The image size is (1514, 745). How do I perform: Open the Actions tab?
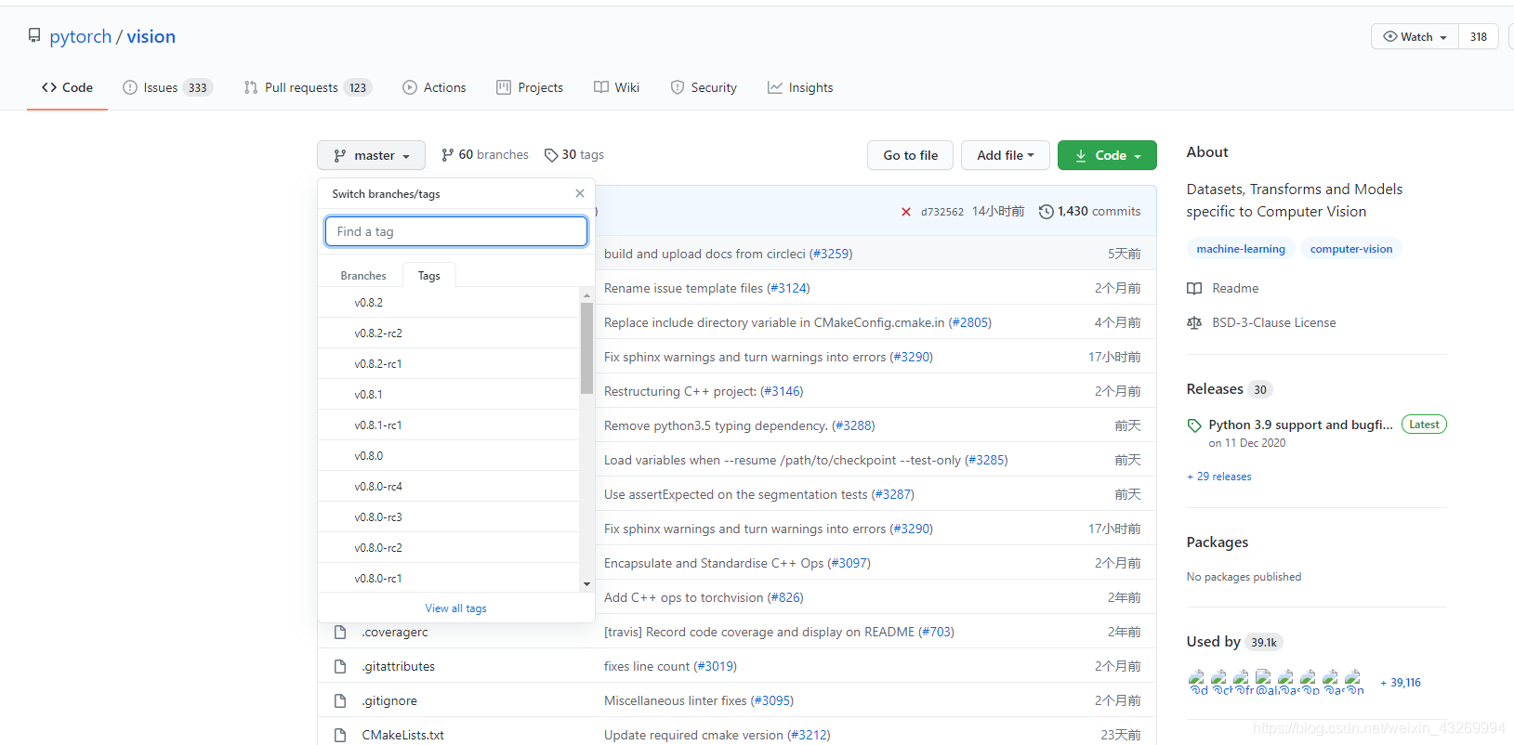point(434,87)
